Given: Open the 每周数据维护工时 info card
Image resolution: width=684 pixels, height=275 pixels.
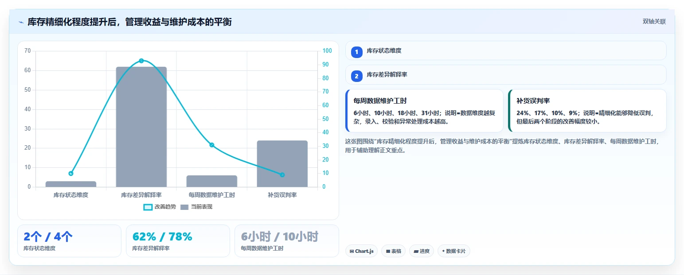Looking at the screenshot, I should point(424,111).
